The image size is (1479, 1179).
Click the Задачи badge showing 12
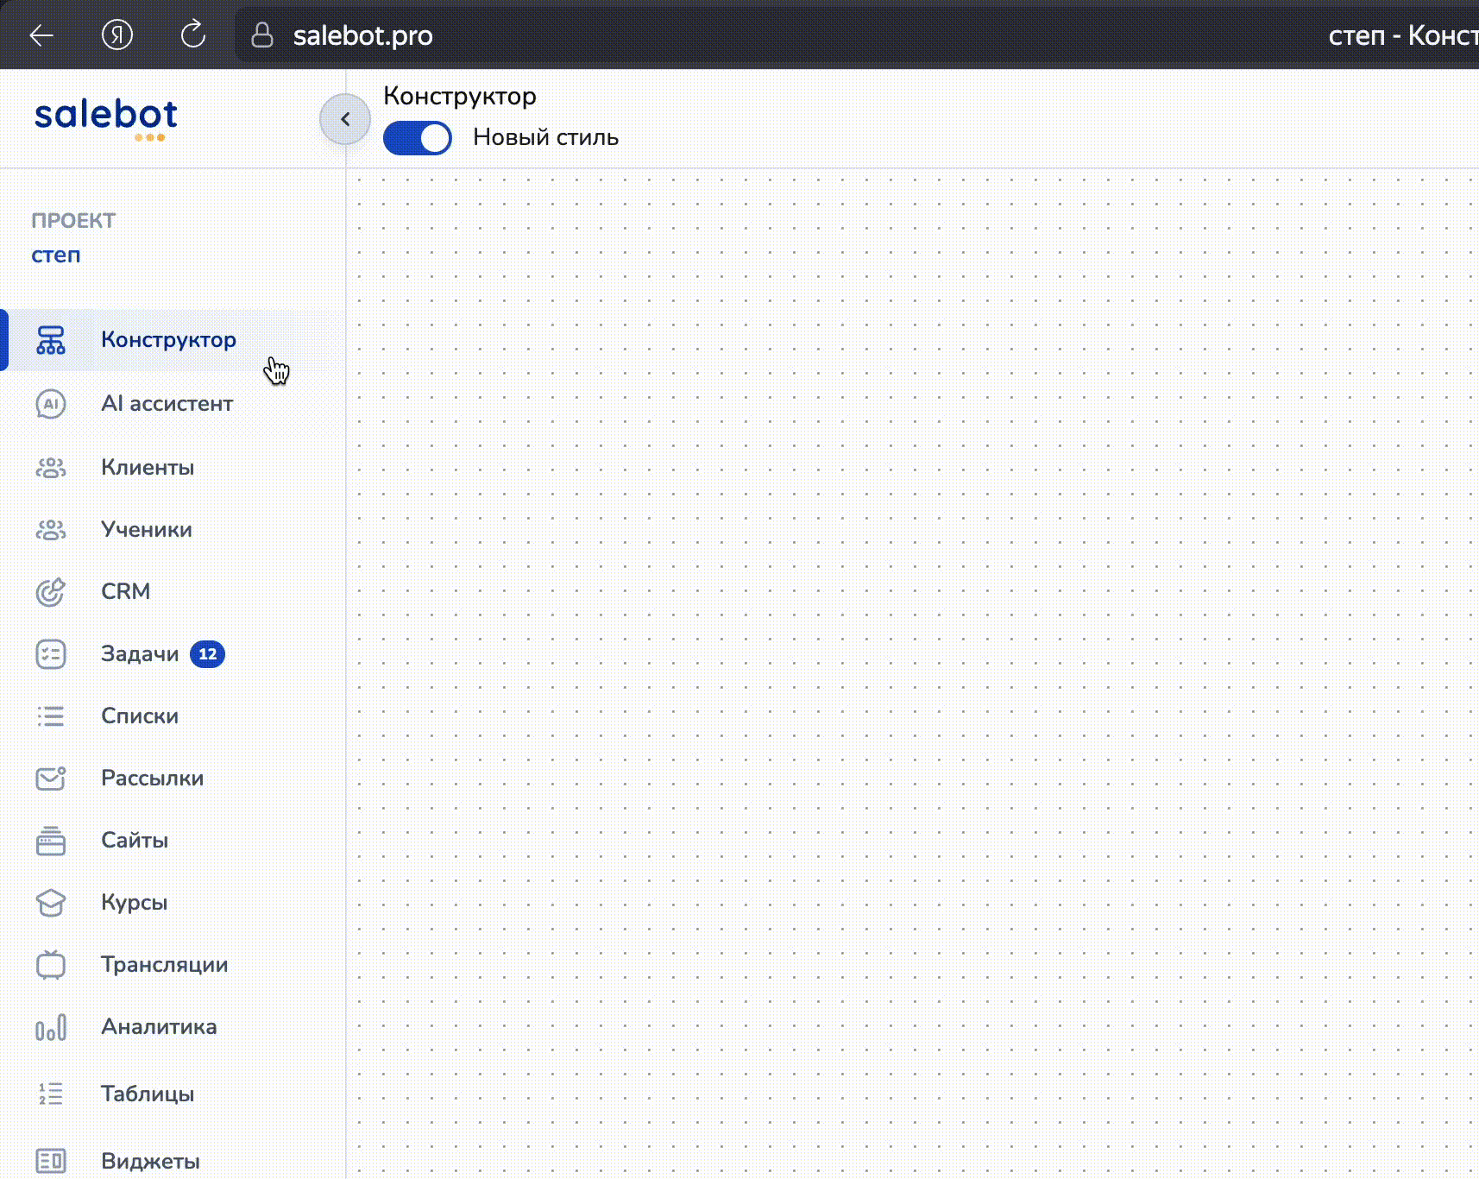[207, 654]
